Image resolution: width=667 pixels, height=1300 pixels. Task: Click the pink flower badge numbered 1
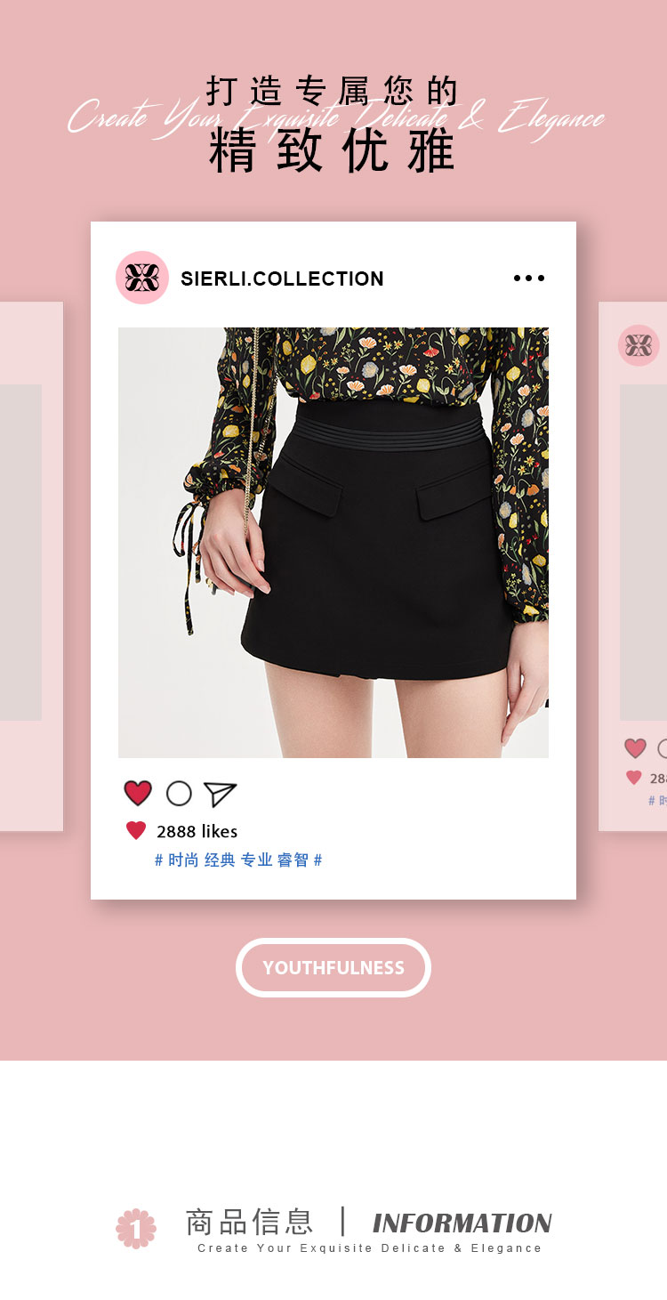point(136,1228)
